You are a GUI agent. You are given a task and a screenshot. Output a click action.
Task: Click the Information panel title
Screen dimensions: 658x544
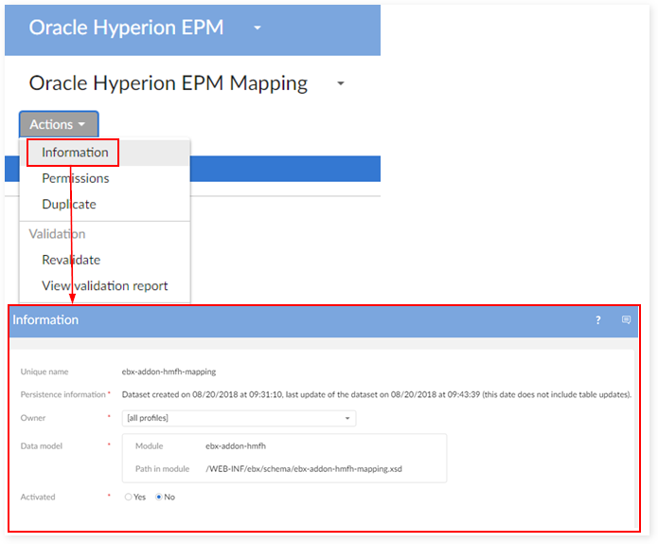coord(45,320)
